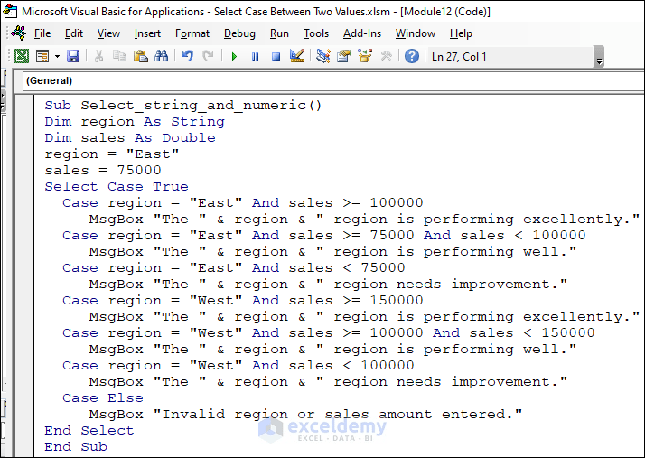Open the View menu
Image resolution: width=645 pixels, height=458 pixels.
tap(108, 33)
